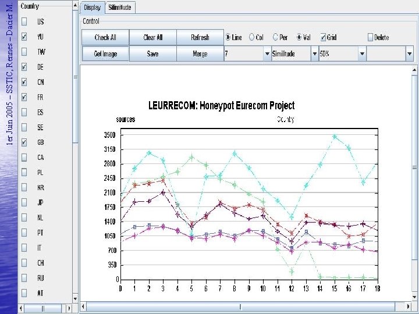Tick the PT country checkbox
The image size is (419, 314).
pos(24,233)
